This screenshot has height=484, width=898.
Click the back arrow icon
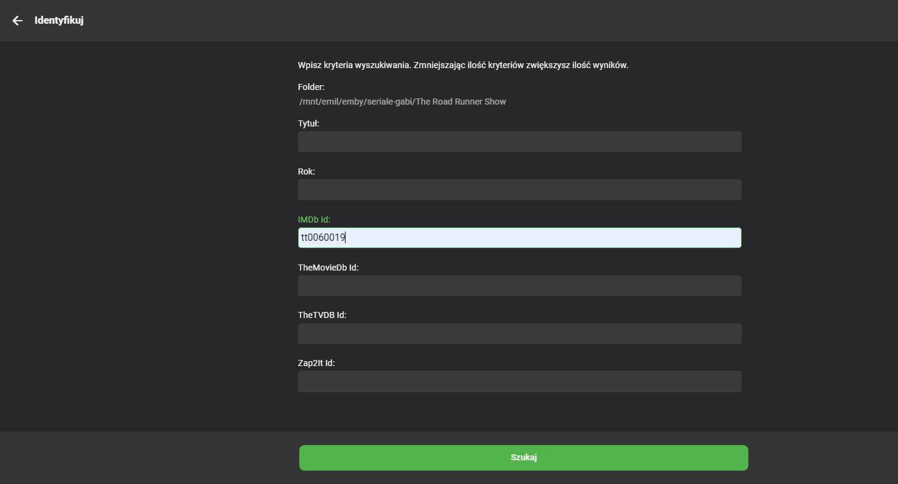tap(18, 21)
